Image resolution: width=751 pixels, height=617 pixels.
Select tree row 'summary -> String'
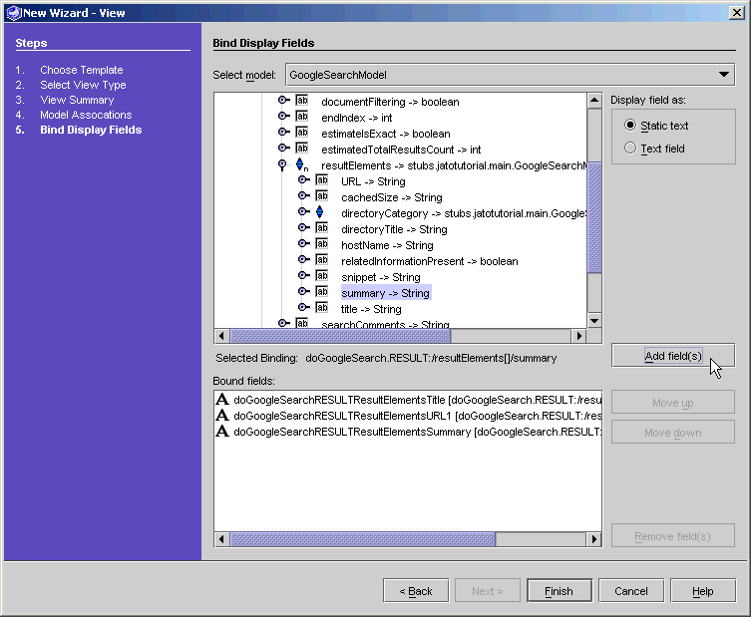point(386,292)
